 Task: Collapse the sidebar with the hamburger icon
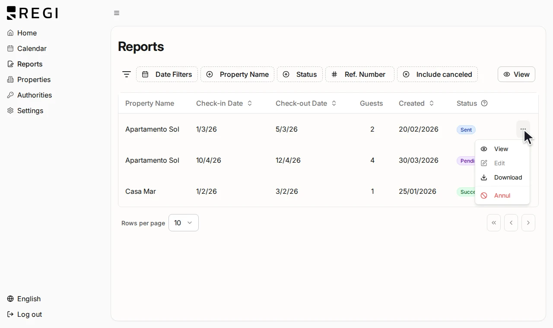(117, 13)
